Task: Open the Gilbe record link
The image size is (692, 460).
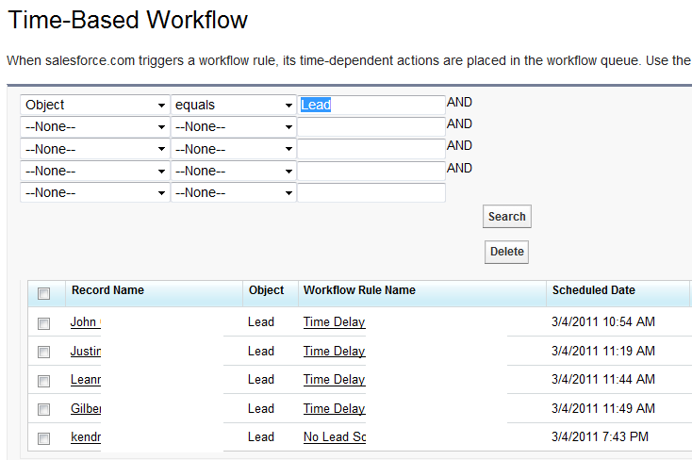Action: 86,408
